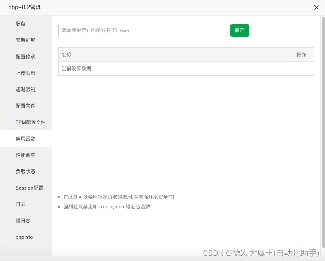Select the 禁用函数 tab
325x261 pixels.
25,139
